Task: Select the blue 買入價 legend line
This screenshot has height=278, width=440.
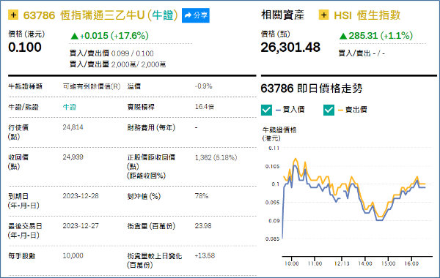Action: pos(278,110)
